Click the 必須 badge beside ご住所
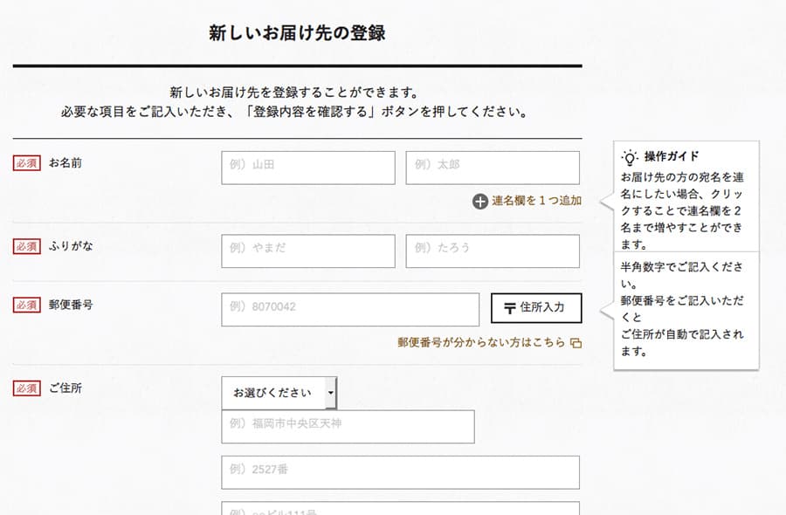The image size is (786, 515). point(26,388)
